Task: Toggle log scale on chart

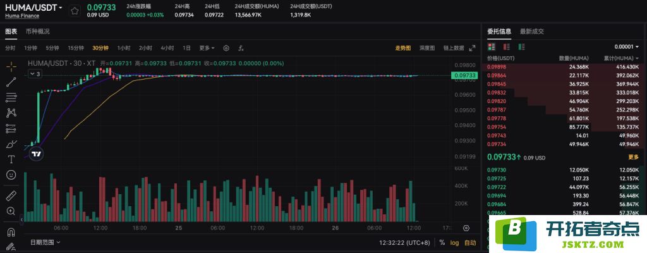Action: (454, 243)
